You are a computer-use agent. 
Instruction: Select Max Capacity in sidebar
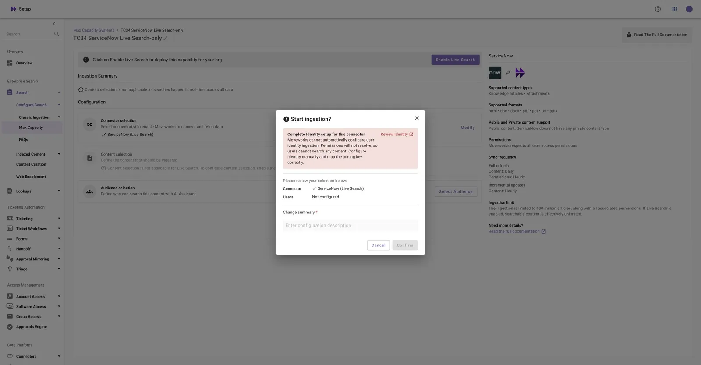point(32,128)
